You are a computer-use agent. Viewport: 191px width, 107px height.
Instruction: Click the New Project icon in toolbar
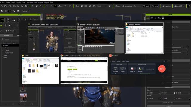tap(2, 6)
